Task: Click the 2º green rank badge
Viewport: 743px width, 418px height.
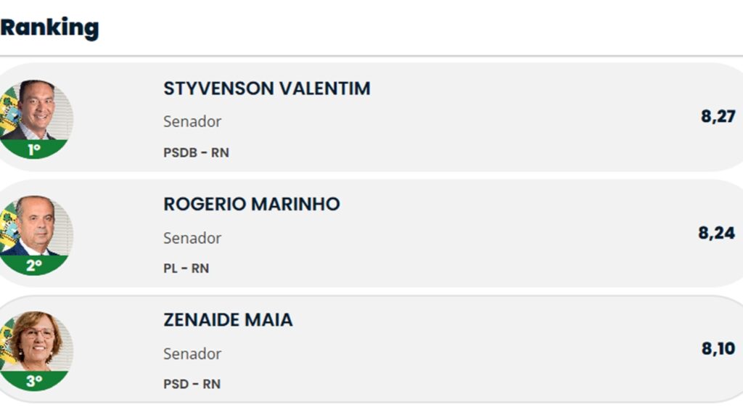Action: pyautogui.click(x=34, y=265)
